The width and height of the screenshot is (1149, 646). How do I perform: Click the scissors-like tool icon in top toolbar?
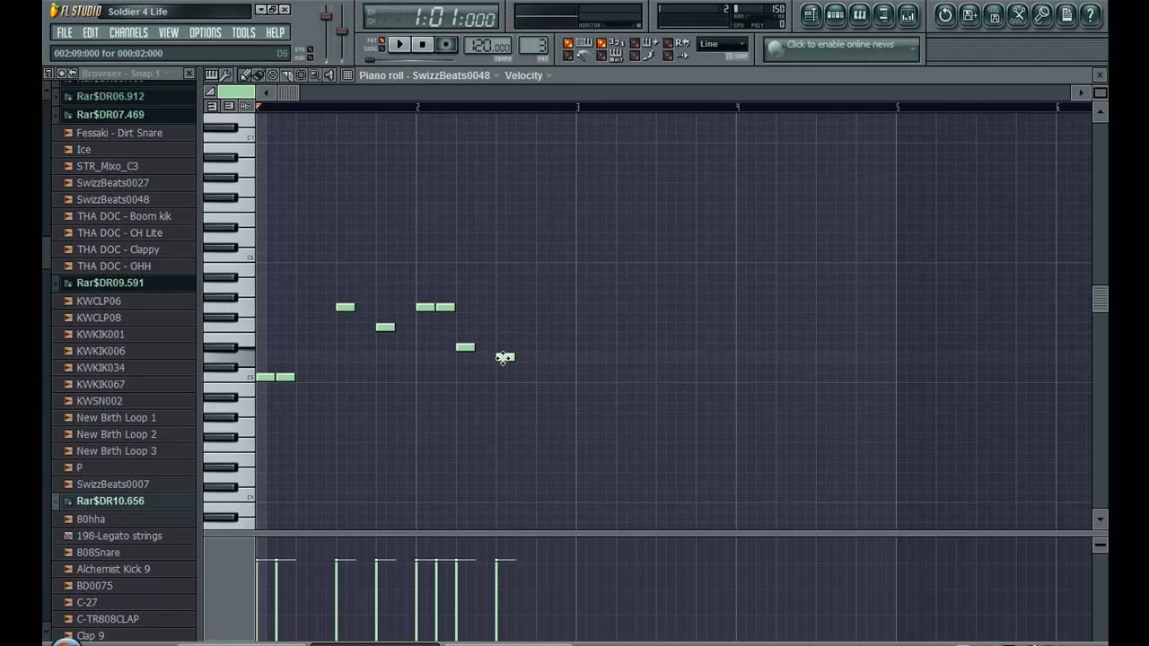tap(1017, 14)
